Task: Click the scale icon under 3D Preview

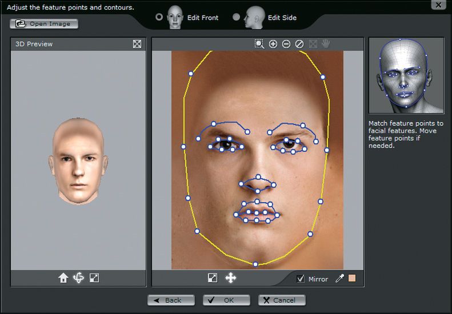Action: tap(94, 278)
